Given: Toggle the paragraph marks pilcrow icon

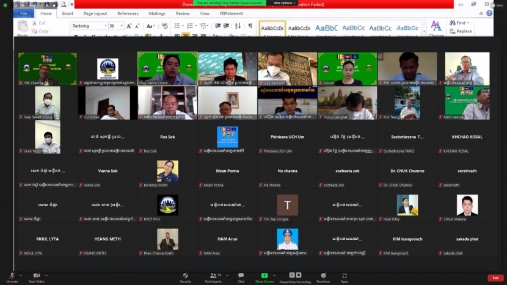Looking at the screenshot, I should pos(250,26).
